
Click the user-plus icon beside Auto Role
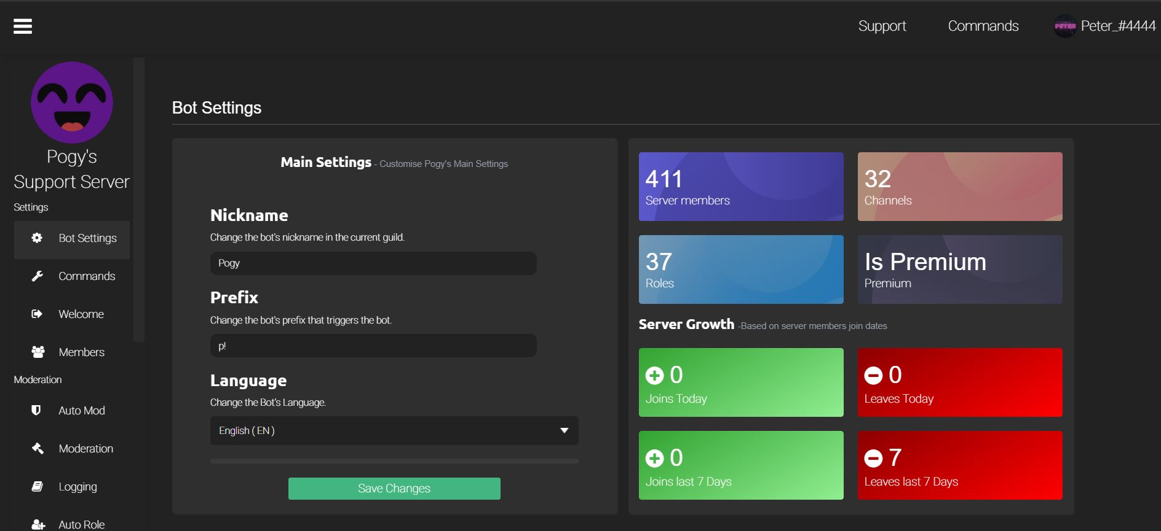tap(38, 525)
